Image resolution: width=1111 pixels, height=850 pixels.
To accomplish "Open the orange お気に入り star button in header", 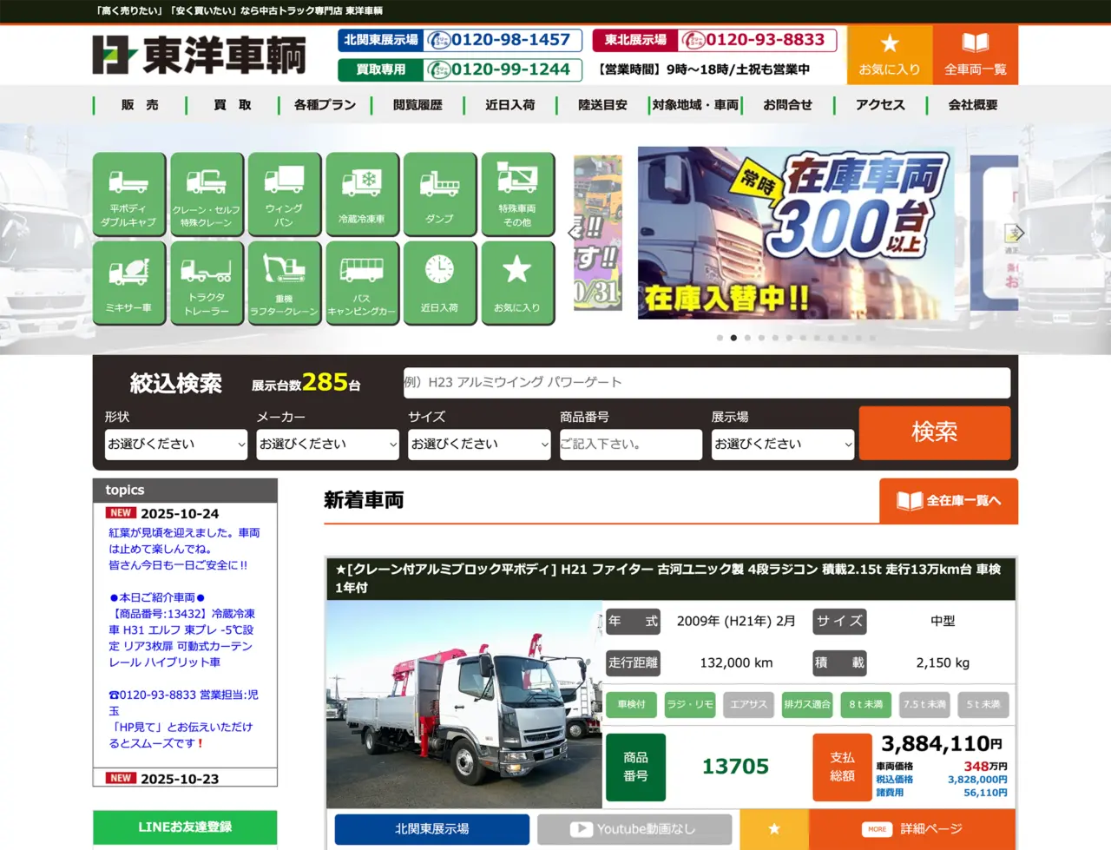I will (x=889, y=55).
